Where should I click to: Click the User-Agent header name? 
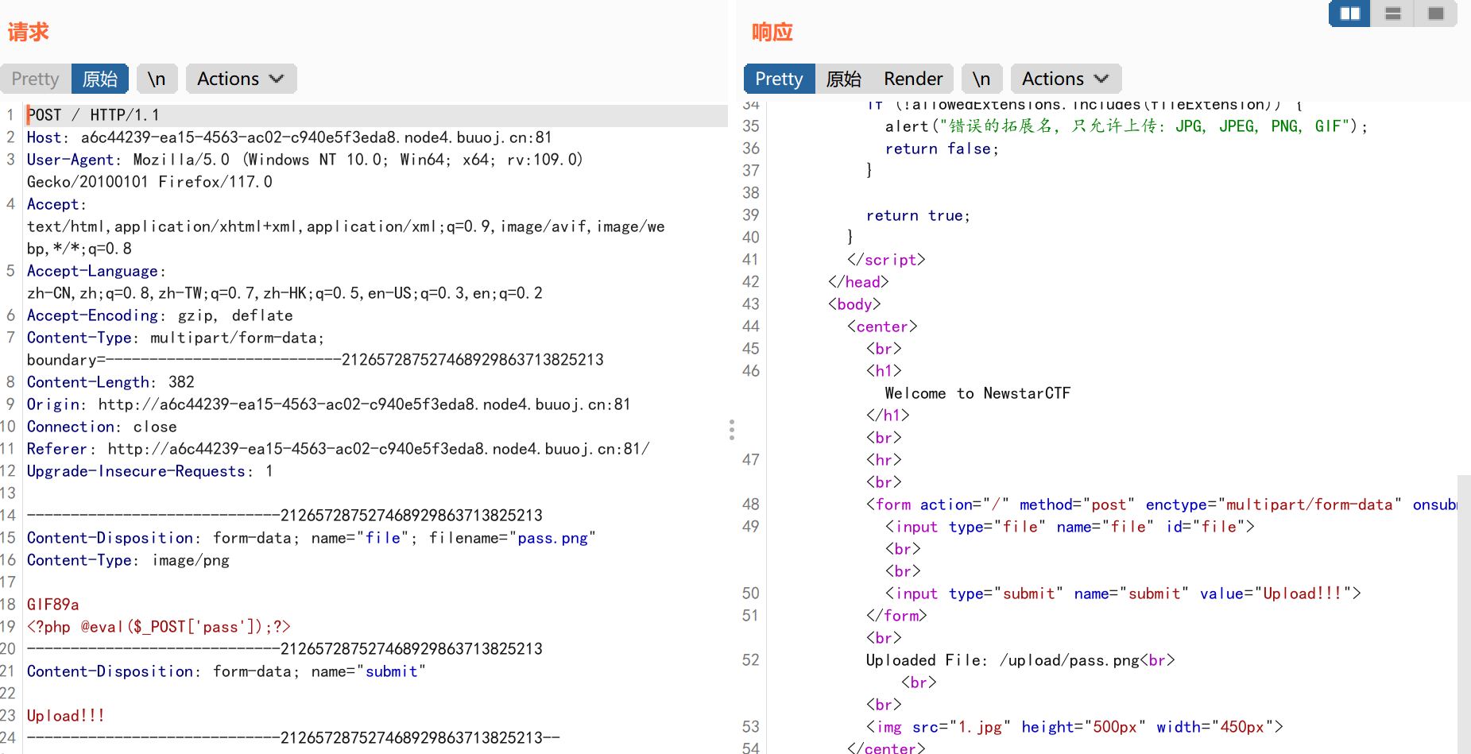pyautogui.click(x=71, y=160)
